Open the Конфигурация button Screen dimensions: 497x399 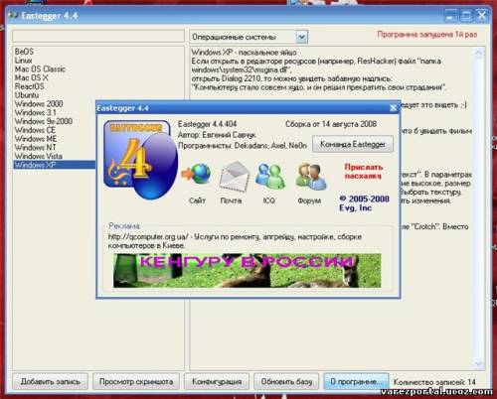217,381
